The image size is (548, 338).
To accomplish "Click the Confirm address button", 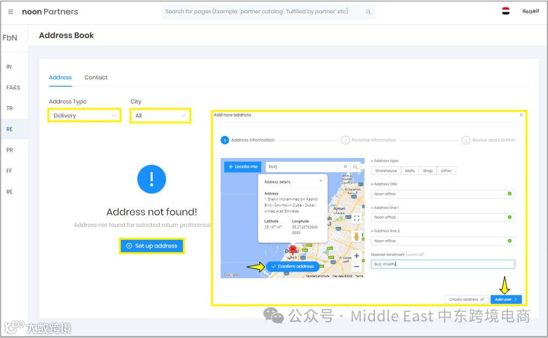I will coord(293,267).
